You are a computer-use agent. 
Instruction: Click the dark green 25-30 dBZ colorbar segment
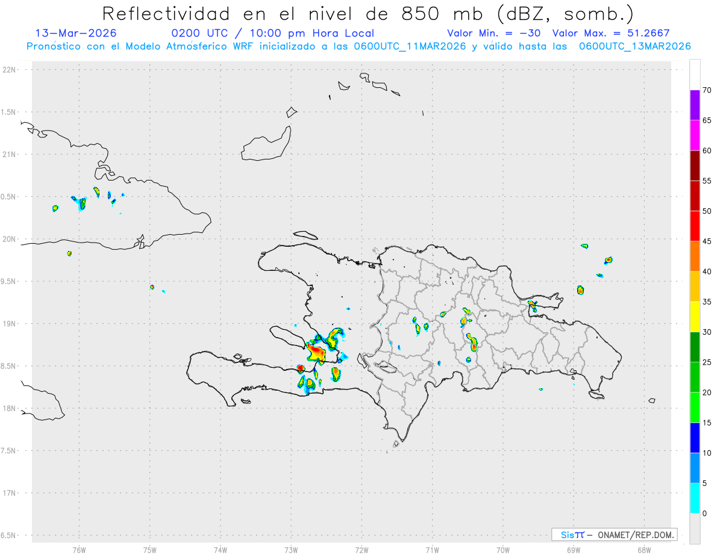[x=695, y=347]
